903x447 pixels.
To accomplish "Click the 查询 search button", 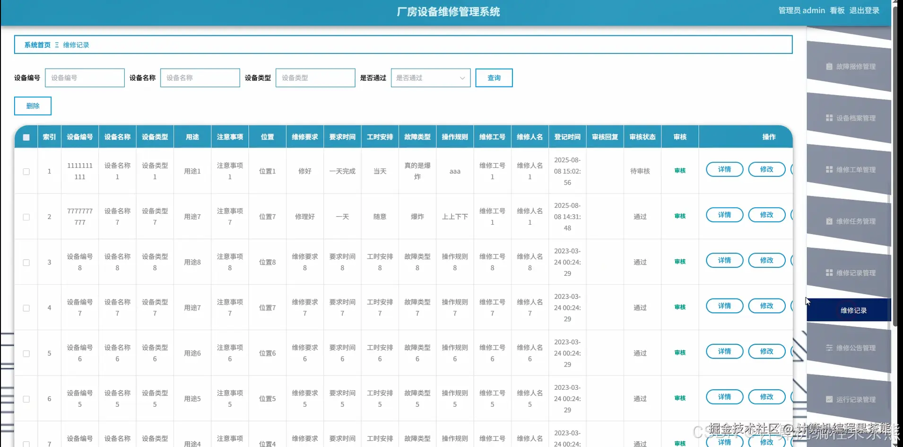I will tap(494, 78).
